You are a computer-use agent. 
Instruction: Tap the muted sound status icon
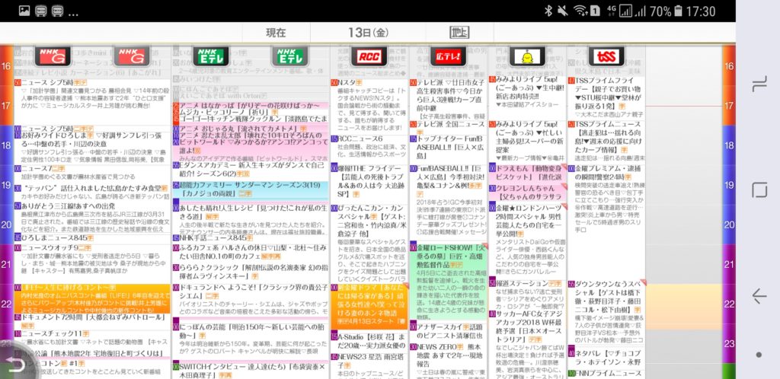(563, 11)
